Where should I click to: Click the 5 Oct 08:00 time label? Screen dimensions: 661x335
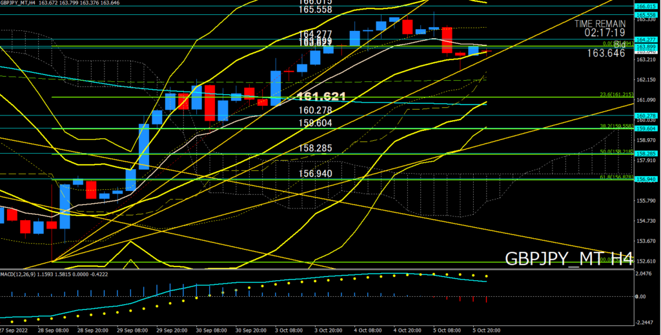coord(448,330)
